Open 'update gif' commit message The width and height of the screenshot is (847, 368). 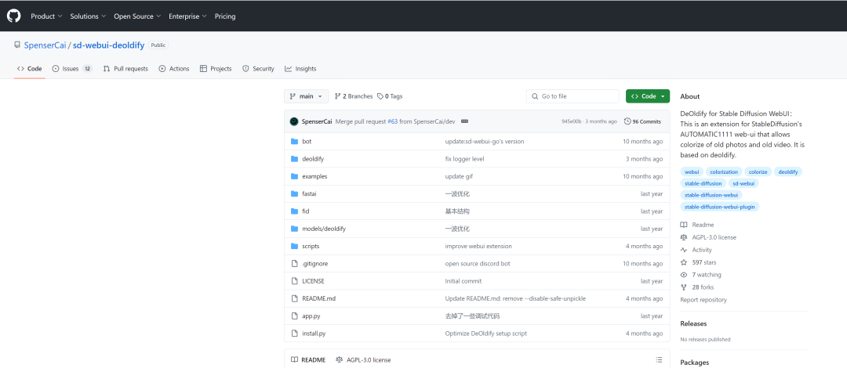click(x=459, y=176)
